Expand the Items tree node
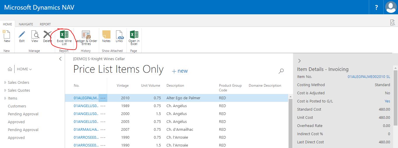 5,98
